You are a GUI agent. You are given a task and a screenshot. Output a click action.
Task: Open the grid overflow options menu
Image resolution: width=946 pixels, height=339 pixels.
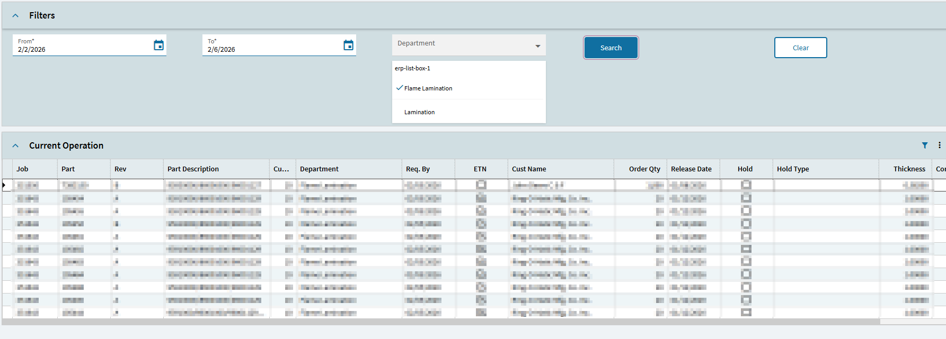(x=940, y=145)
